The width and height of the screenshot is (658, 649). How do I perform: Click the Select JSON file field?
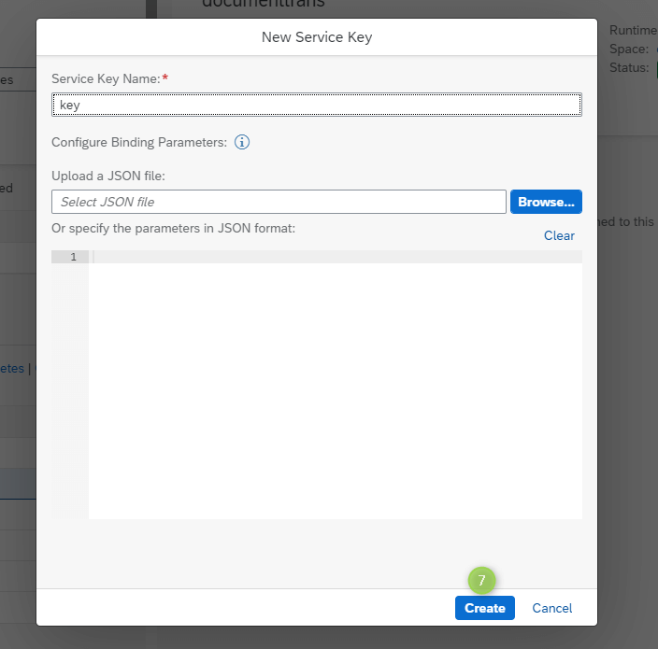[279, 202]
